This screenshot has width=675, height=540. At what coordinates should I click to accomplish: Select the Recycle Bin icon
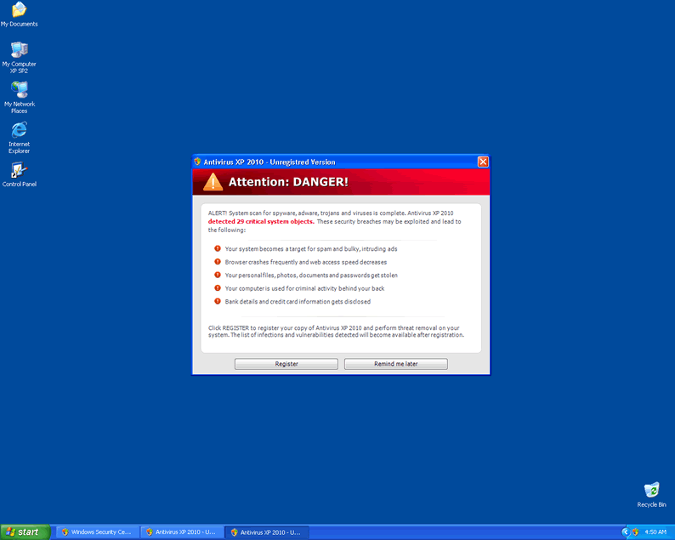[x=651, y=492]
